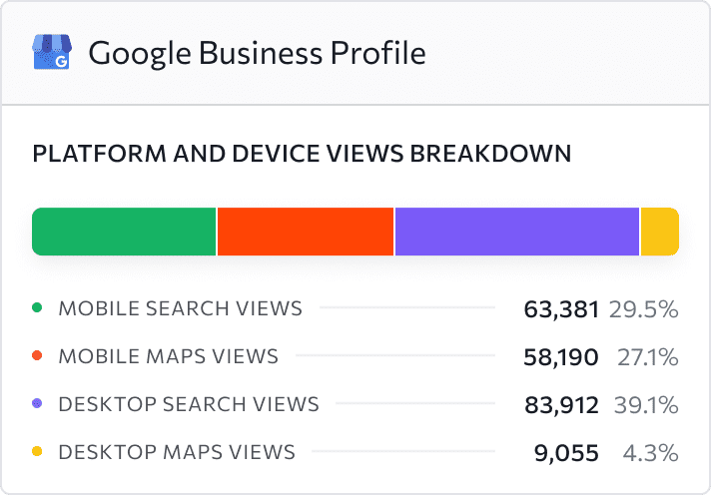This screenshot has height=495, width=711.
Task: Select the Desktop Maps Views label
Action: pos(178,452)
